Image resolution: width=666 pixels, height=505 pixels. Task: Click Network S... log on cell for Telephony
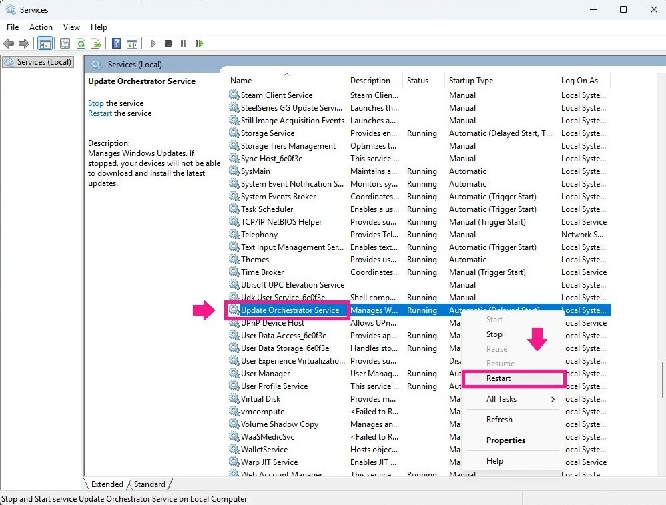582,234
